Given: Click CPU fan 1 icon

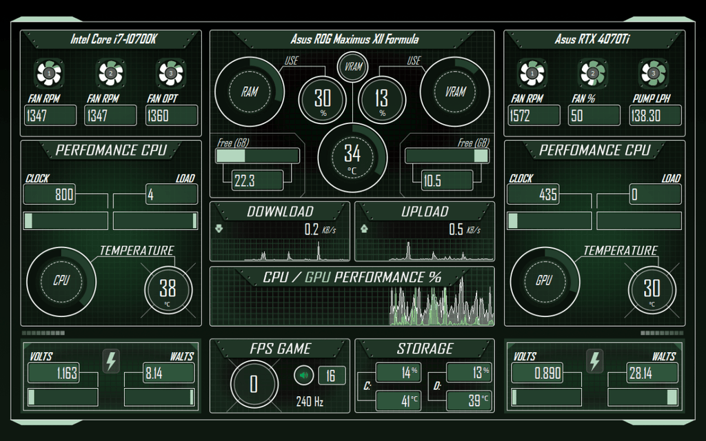Looking at the screenshot, I should click(x=49, y=72).
